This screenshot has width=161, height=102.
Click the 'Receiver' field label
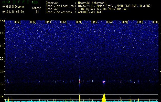click(x=52, y=9)
